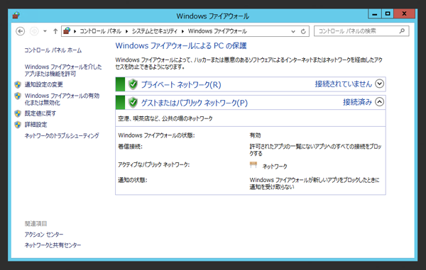Screen dimensions: 426x270
Task: Click the firewall icon in the address bar
Action: (67, 31)
